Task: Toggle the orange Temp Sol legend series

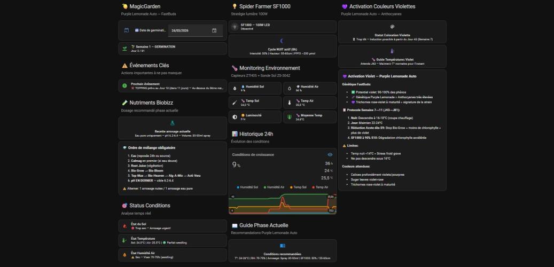Action: point(298,187)
